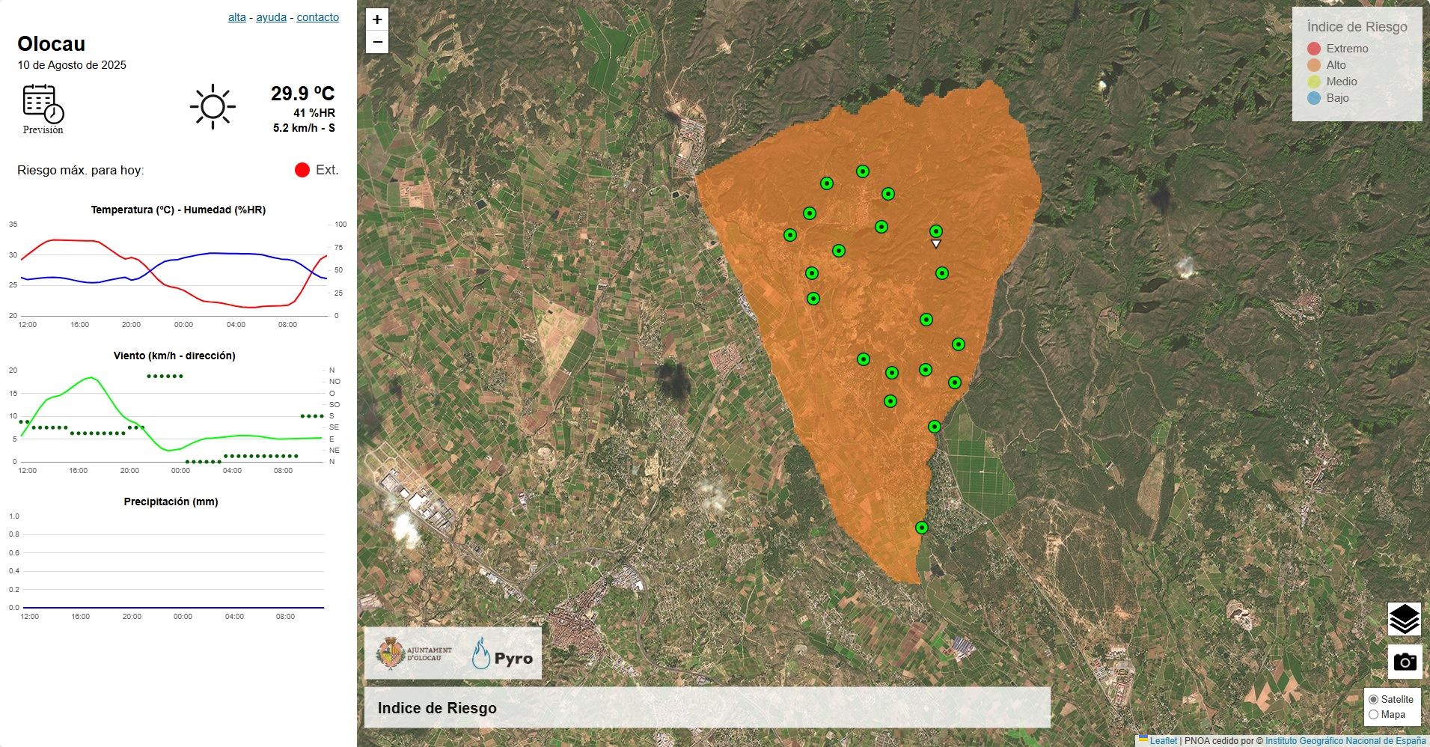Take a screenshot with the camera icon
Viewport: 1430px width, 747px height.
[1405, 661]
